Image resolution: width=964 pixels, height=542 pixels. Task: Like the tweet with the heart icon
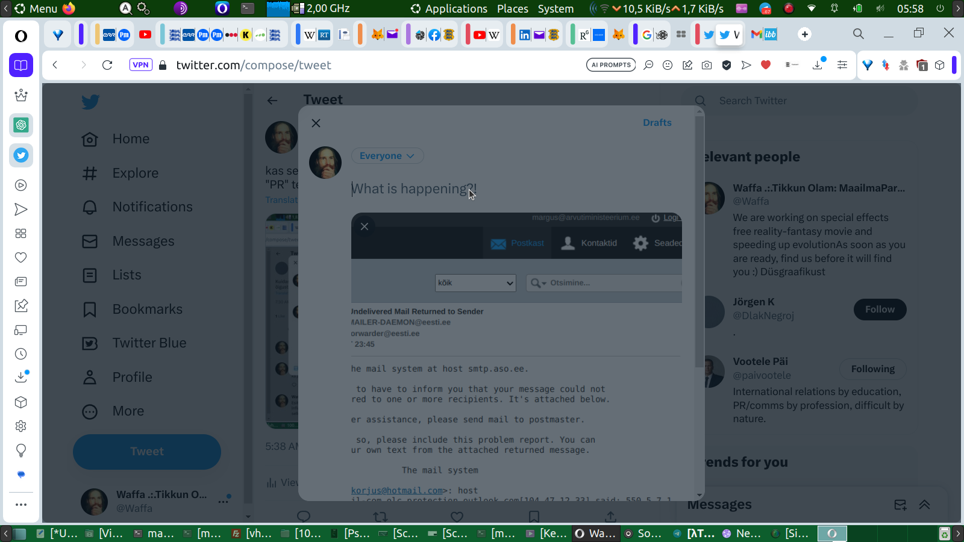point(457,517)
